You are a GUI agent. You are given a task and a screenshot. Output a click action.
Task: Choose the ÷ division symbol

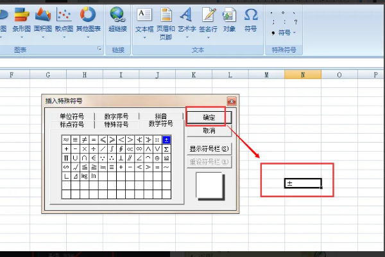tap(94, 149)
